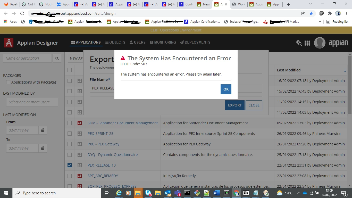The height and width of the screenshot is (198, 352).
Task: Open the SPT_ARC_REMEDY application link
Action: point(103,176)
